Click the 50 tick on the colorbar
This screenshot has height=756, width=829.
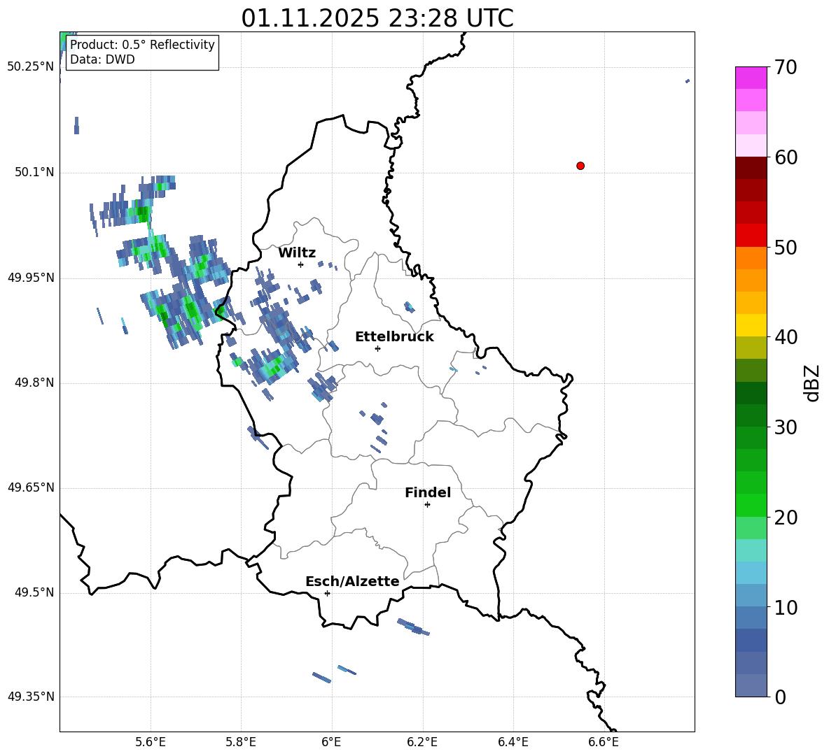point(785,247)
